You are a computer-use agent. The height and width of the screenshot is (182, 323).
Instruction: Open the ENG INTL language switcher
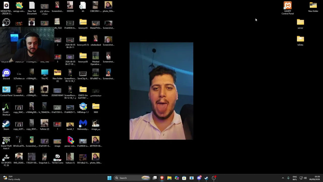click(295, 178)
